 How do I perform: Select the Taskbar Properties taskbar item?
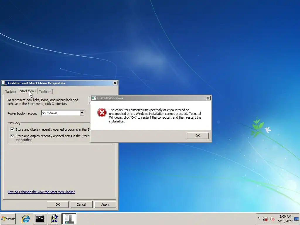69,219
